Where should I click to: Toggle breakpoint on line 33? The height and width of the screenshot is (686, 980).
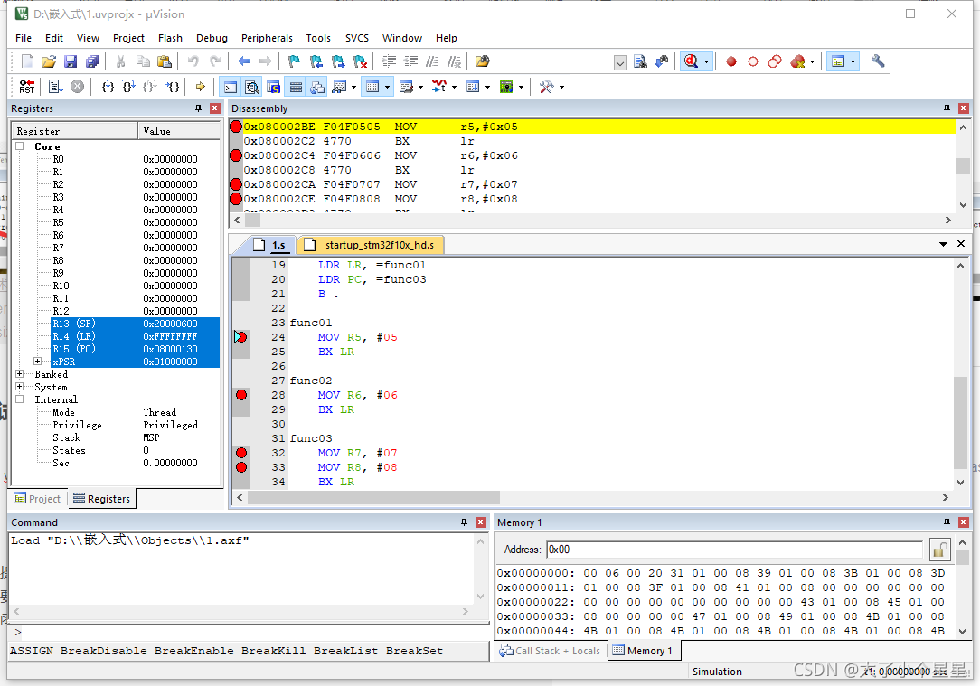pyautogui.click(x=241, y=467)
